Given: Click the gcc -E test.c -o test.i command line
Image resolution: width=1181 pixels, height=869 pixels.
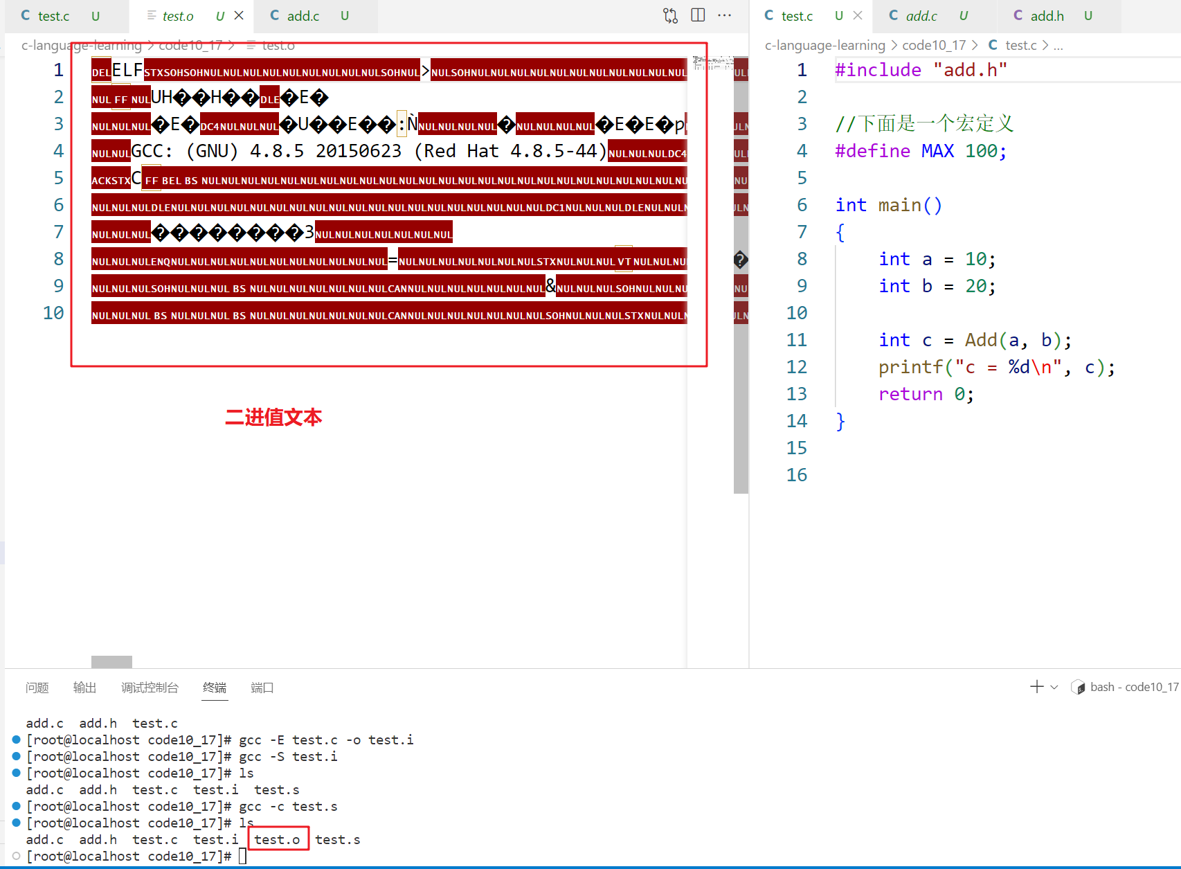Looking at the screenshot, I should pos(326,740).
